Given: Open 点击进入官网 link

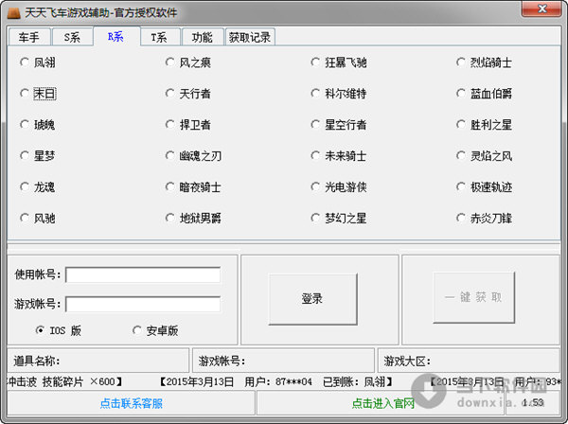Looking at the screenshot, I should click(x=383, y=403).
